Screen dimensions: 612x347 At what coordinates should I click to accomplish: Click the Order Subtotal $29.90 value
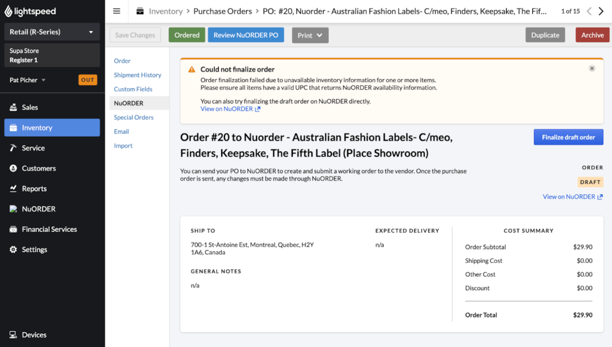click(x=583, y=247)
